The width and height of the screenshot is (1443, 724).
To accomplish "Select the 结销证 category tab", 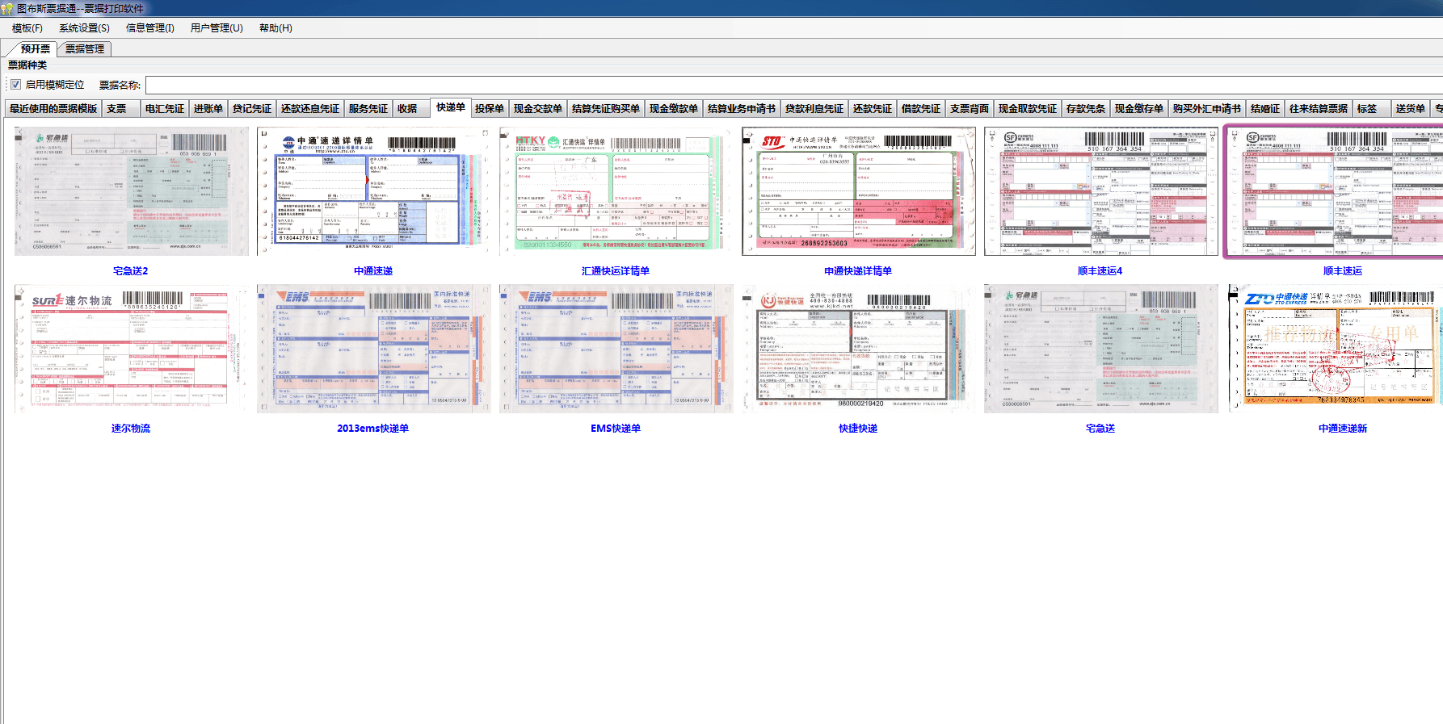I will 1265,109.
